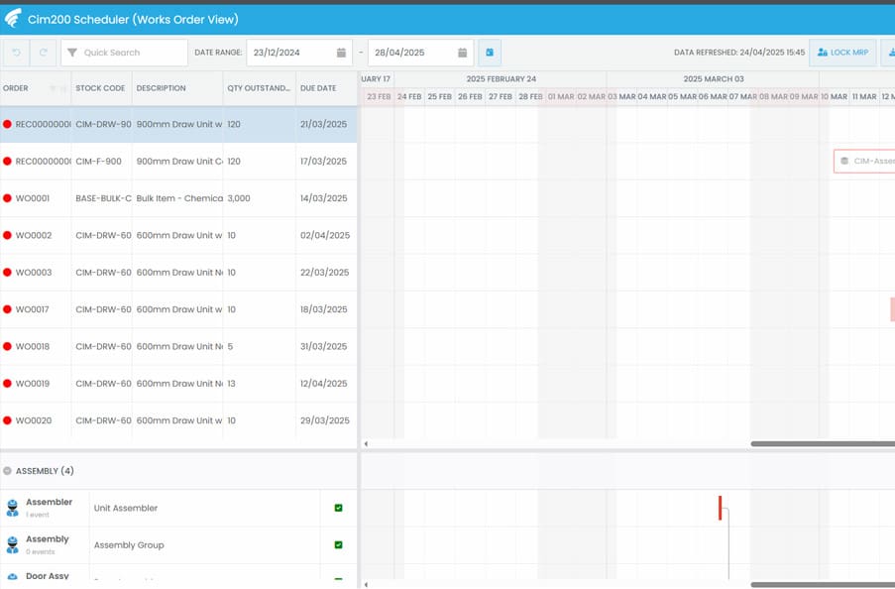Open calendar picker for end date 28/04/2025
The width and height of the screenshot is (895, 589).
click(462, 53)
